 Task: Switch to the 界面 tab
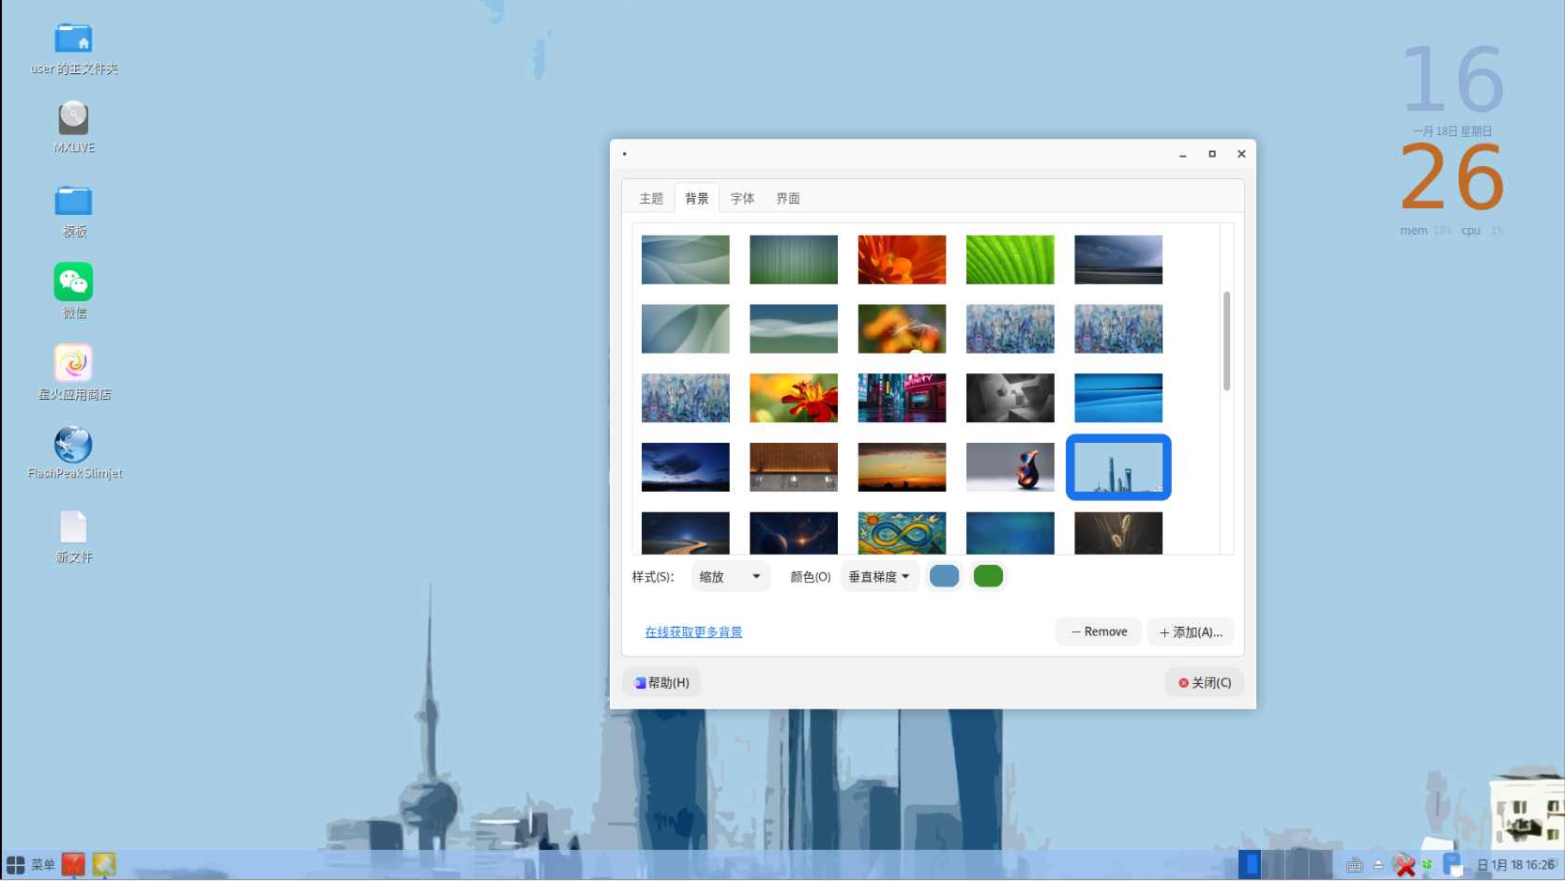(x=788, y=198)
